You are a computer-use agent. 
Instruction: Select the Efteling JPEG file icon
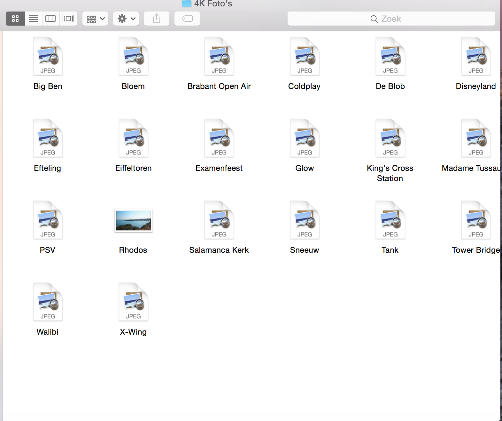[48, 138]
